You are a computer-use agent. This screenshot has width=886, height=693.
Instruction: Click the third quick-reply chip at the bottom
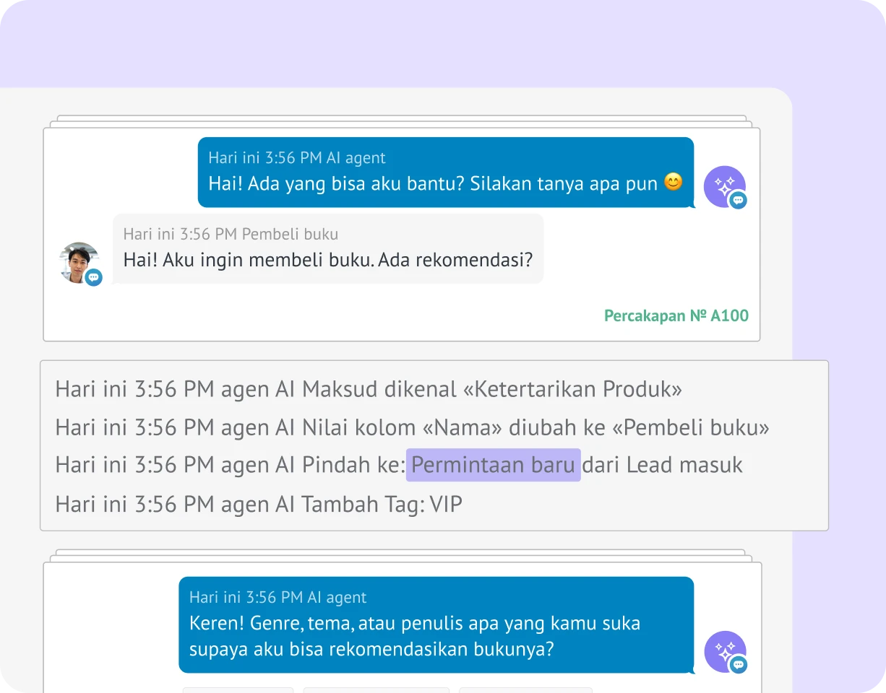(x=525, y=690)
